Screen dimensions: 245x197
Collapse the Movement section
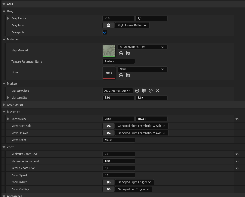(4, 112)
